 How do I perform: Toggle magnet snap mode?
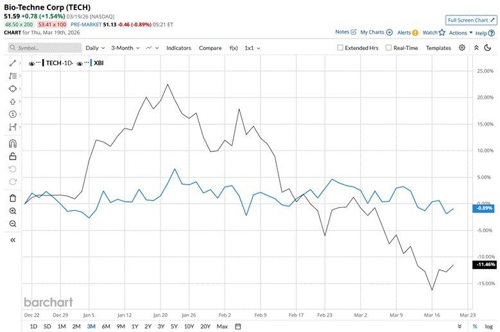coord(12,144)
